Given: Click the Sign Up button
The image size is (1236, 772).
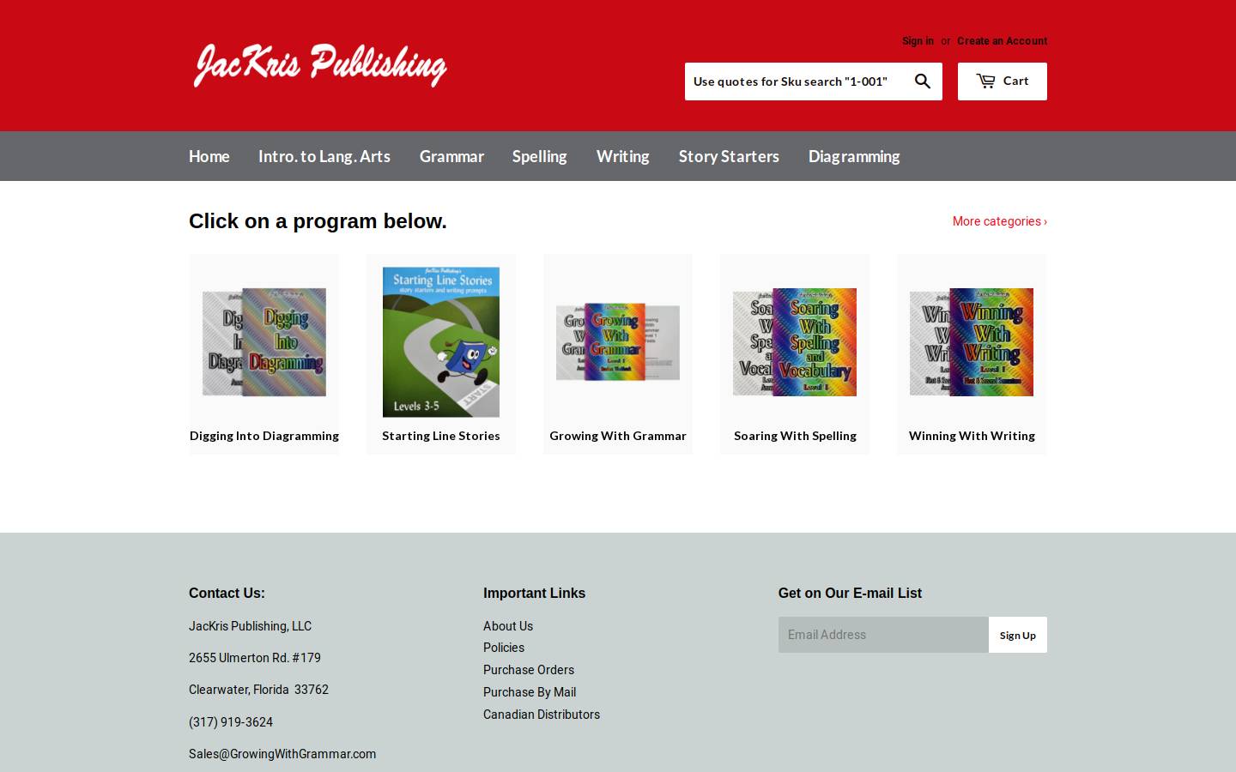Looking at the screenshot, I should point(1018,635).
